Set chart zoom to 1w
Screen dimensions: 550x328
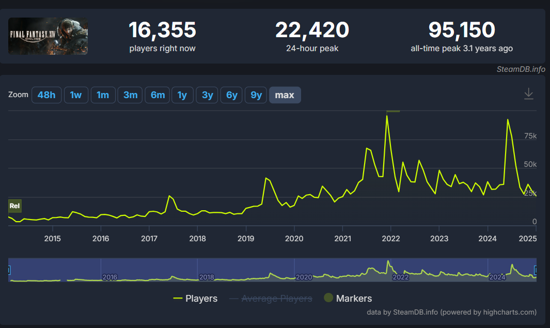(76, 95)
